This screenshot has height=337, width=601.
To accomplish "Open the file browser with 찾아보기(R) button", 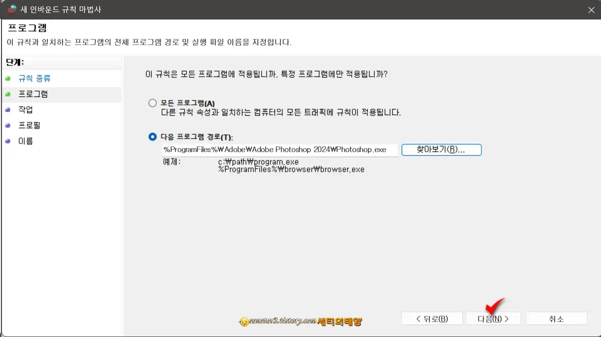I will coord(441,149).
